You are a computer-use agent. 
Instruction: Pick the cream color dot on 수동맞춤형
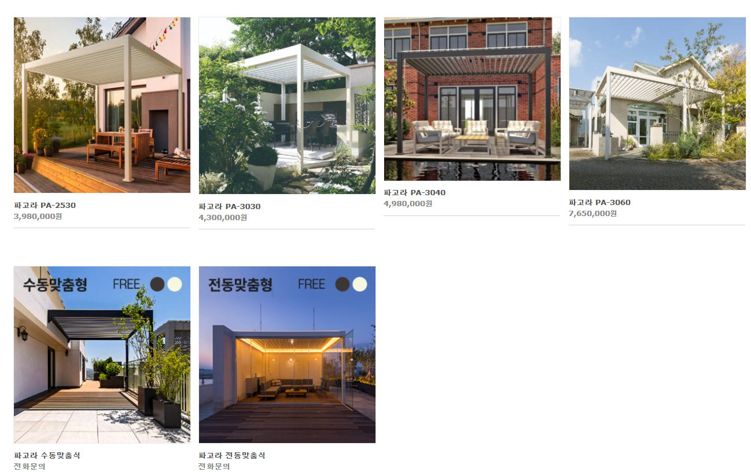tap(174, 284)
